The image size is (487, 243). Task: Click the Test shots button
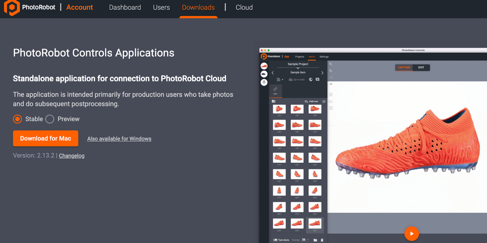281,240
